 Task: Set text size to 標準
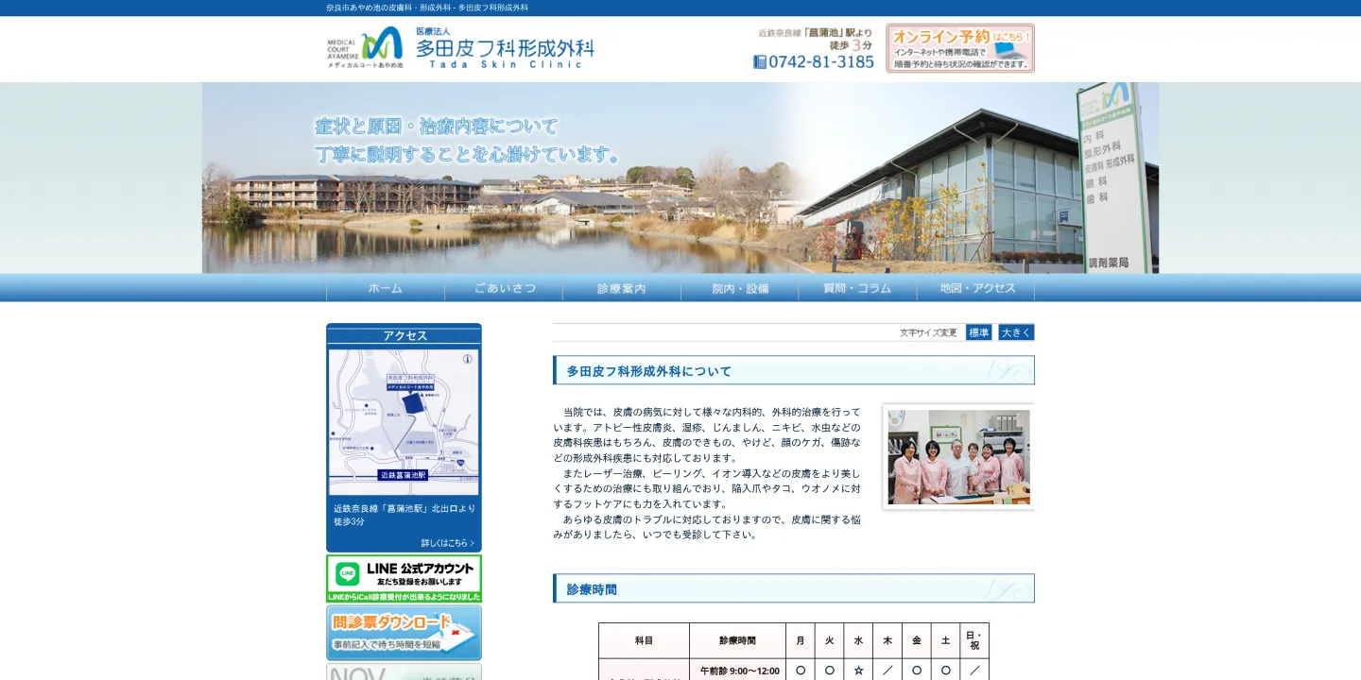pos(979,332)
